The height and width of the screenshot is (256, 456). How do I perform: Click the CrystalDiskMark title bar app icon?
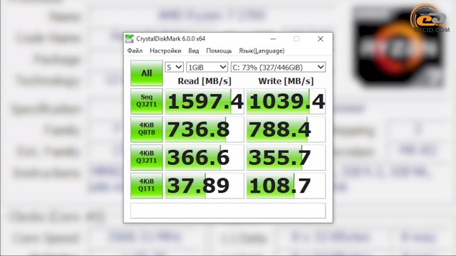pyautogui.click(x=130, y=38)
